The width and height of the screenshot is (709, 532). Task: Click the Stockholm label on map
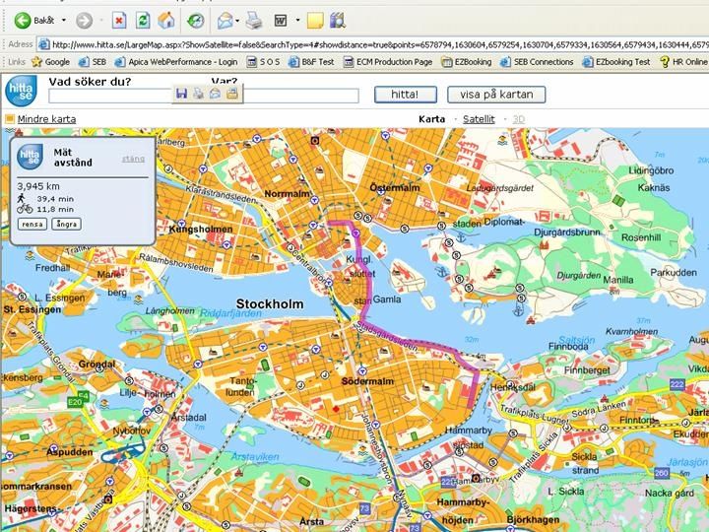click(270, 303)
